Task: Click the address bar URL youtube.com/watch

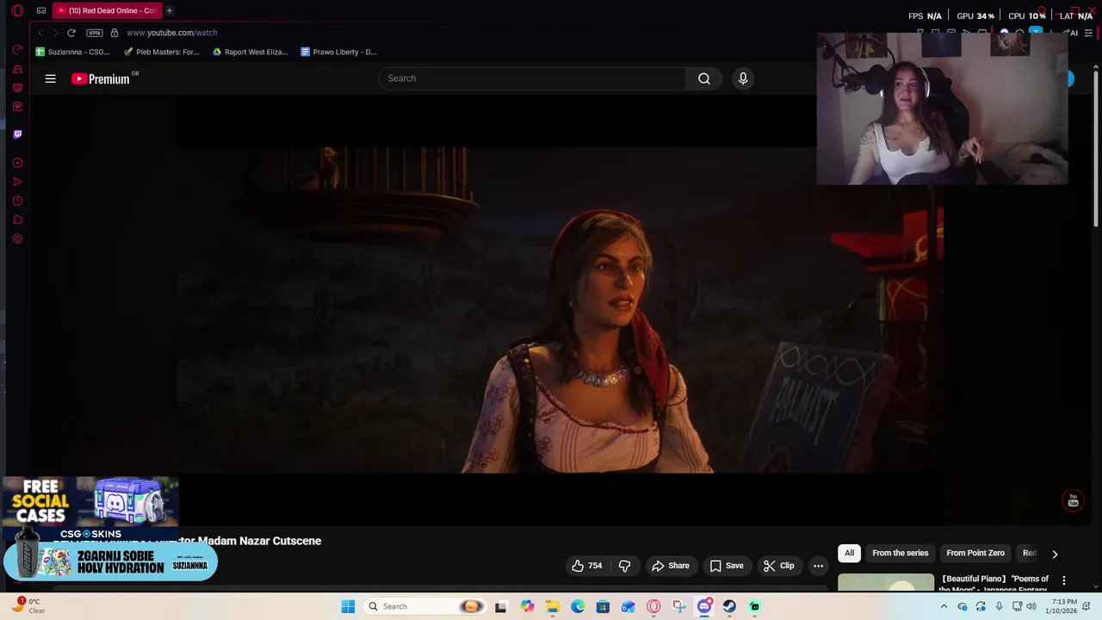Action: pos(171,33)
